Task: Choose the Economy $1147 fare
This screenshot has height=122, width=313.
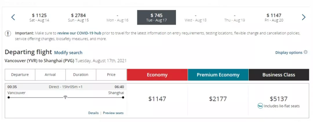Action: [x=157, y=99]
